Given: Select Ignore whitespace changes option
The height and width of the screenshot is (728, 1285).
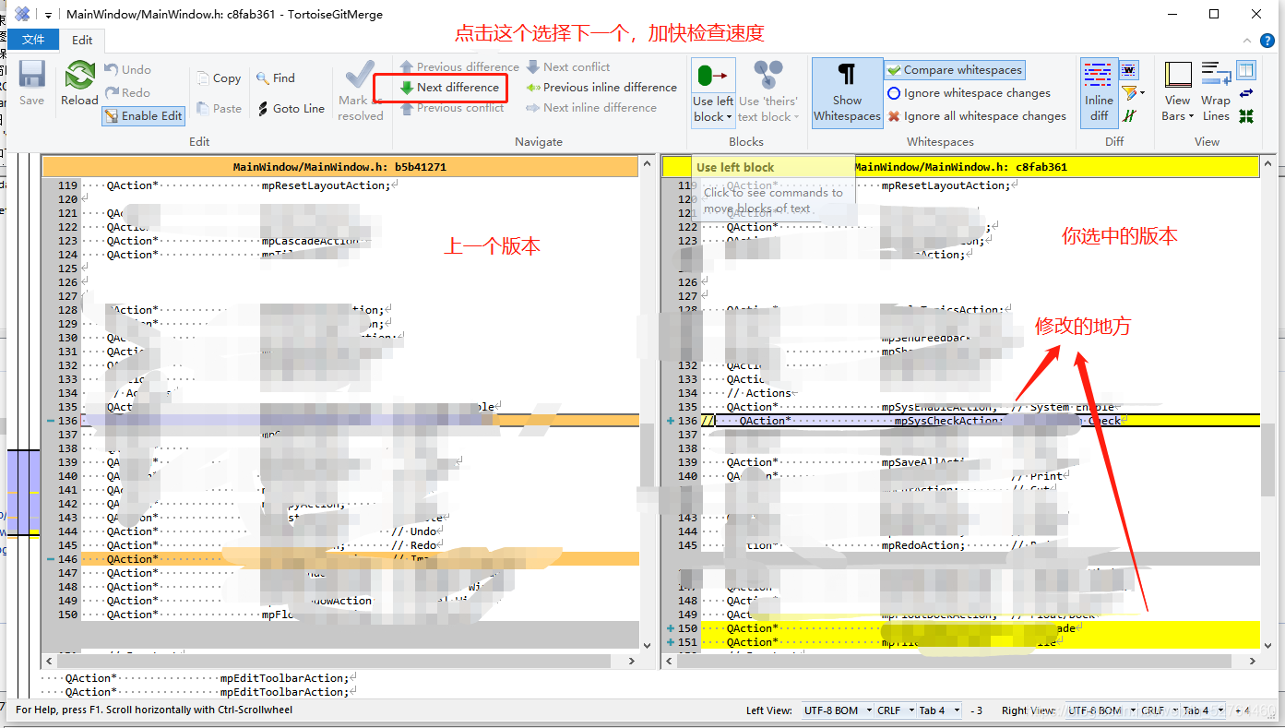Looking at the screenshot, I should (x=969, y=93).
